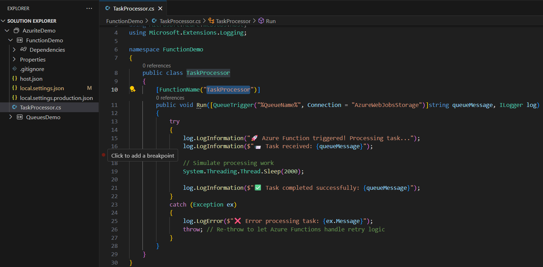Click the C# file icon in the breadcrumb path
Screen dimensions: 543x267
coord(154,21)
